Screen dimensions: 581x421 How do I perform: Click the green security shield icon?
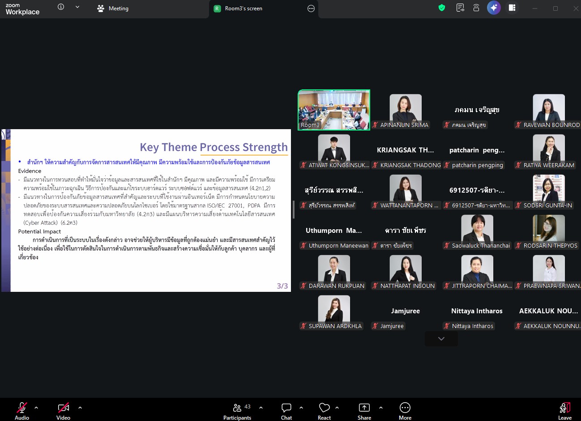coord(442,8)
